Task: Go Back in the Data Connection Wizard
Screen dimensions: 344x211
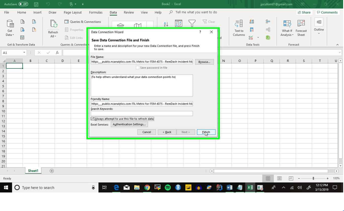Action: (167, 132)
